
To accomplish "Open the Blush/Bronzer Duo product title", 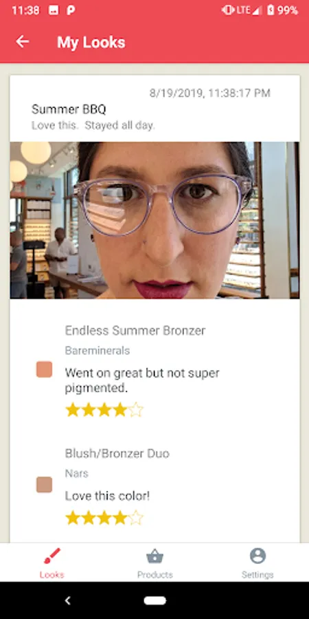I will (x=117, y=454).
